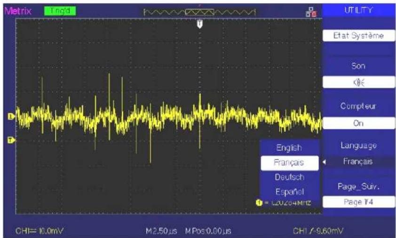Click the CH1 10.0mV scale readout

pos(40,230)
